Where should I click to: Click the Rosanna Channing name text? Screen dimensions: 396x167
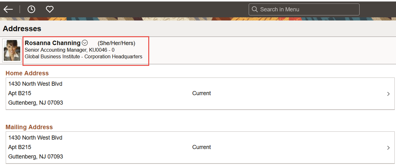pyautogui.click(x=53, y=43)
